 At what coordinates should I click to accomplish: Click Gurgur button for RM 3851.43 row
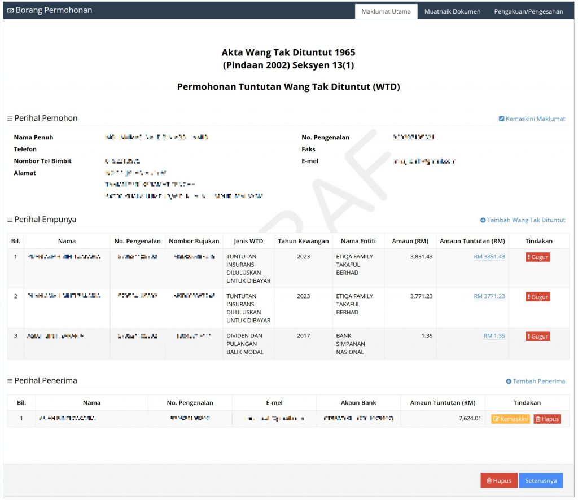[x=537, y=257]
